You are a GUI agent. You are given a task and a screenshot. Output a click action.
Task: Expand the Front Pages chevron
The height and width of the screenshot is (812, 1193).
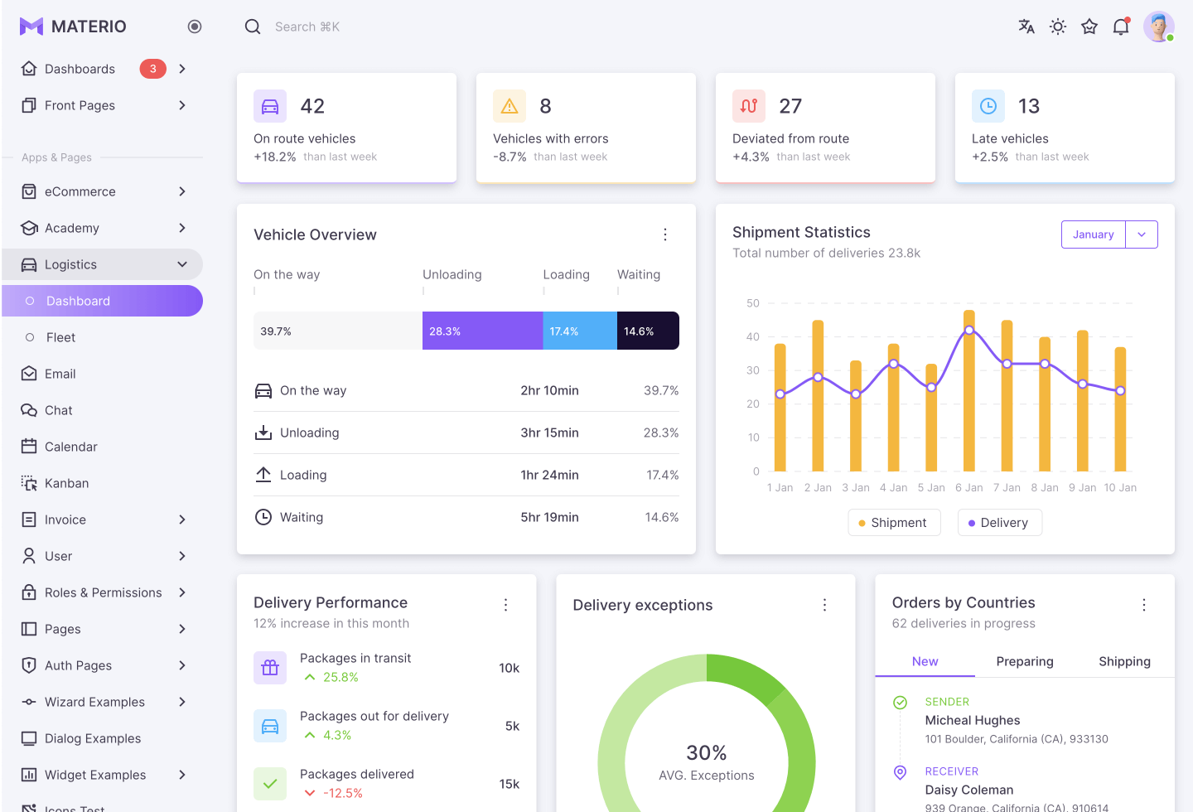[x=182, y=105]
